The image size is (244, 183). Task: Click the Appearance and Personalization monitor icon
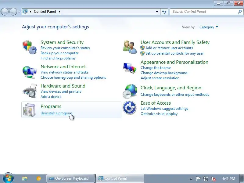[x=130, y=68]
